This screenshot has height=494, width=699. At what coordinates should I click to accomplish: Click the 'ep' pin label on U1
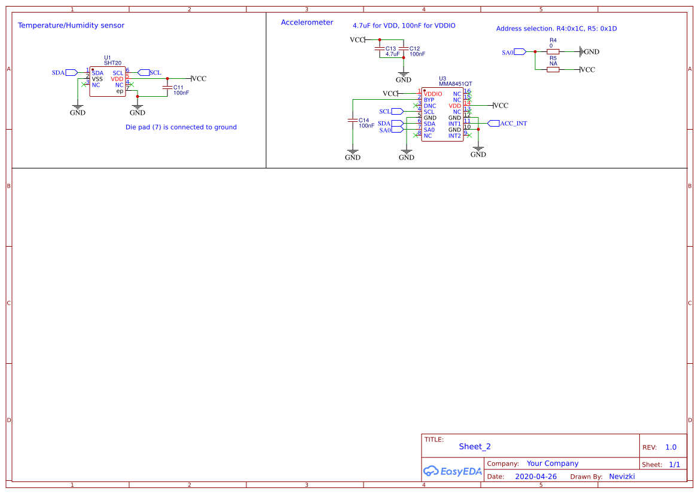coord(120,91)
